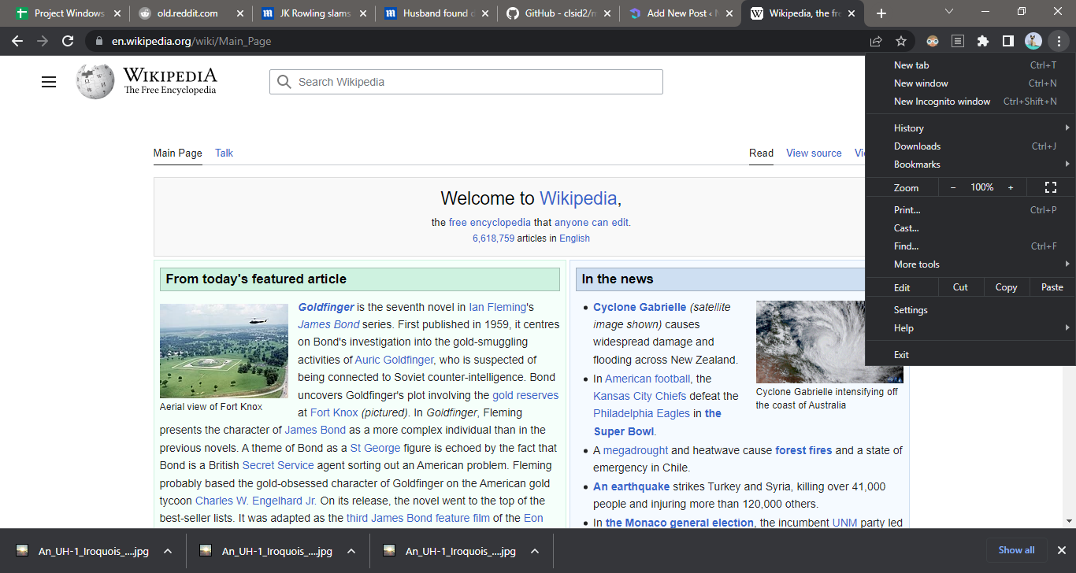This screenshot has width=1076, height=573.
Task: Expand History submenu in Chrome menu
Action: pos(970,128)
